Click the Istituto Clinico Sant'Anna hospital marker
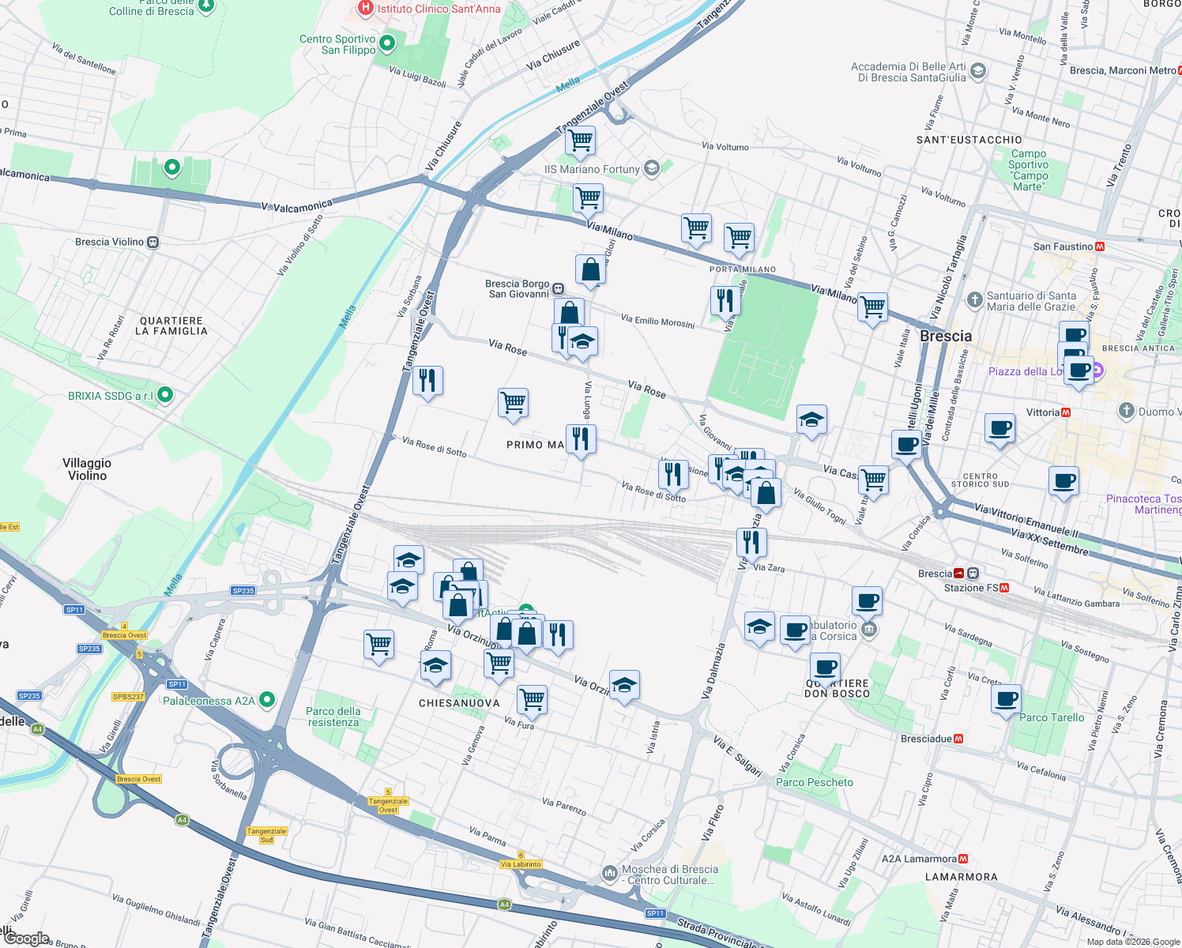Viewport: 1182px width, 948px height. point(365,9)
